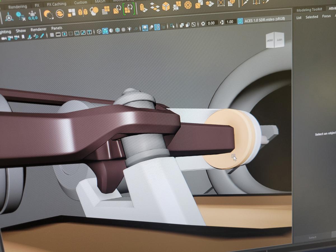This screenshot has width=336, height=252.
Task: Open the Renderer panel menu
Action: [x=39, y=29]
